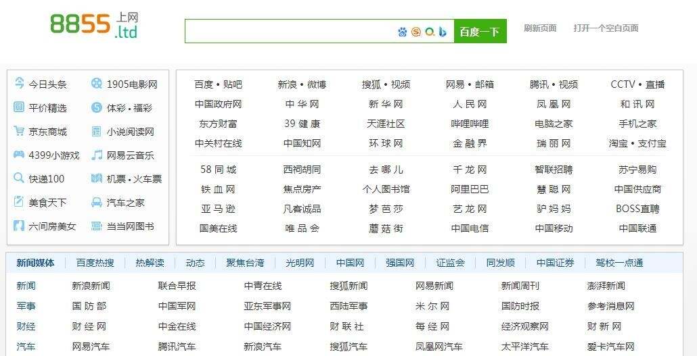Open the 搜狐·视频 link

point(386,84)
